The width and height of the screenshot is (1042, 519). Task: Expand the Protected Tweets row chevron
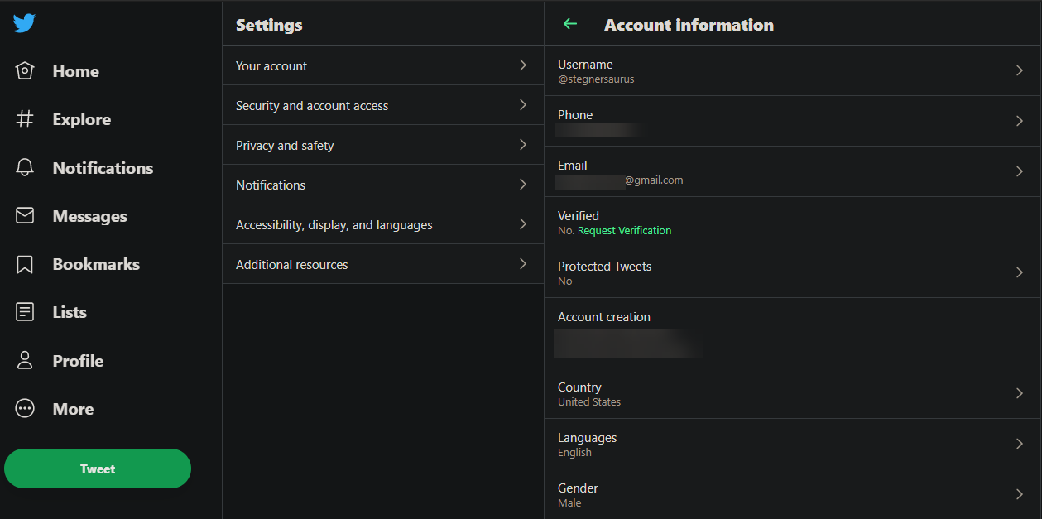coord(1019,272)
